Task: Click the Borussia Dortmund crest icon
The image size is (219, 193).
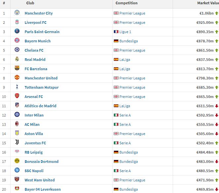Action: coord(17,161)
